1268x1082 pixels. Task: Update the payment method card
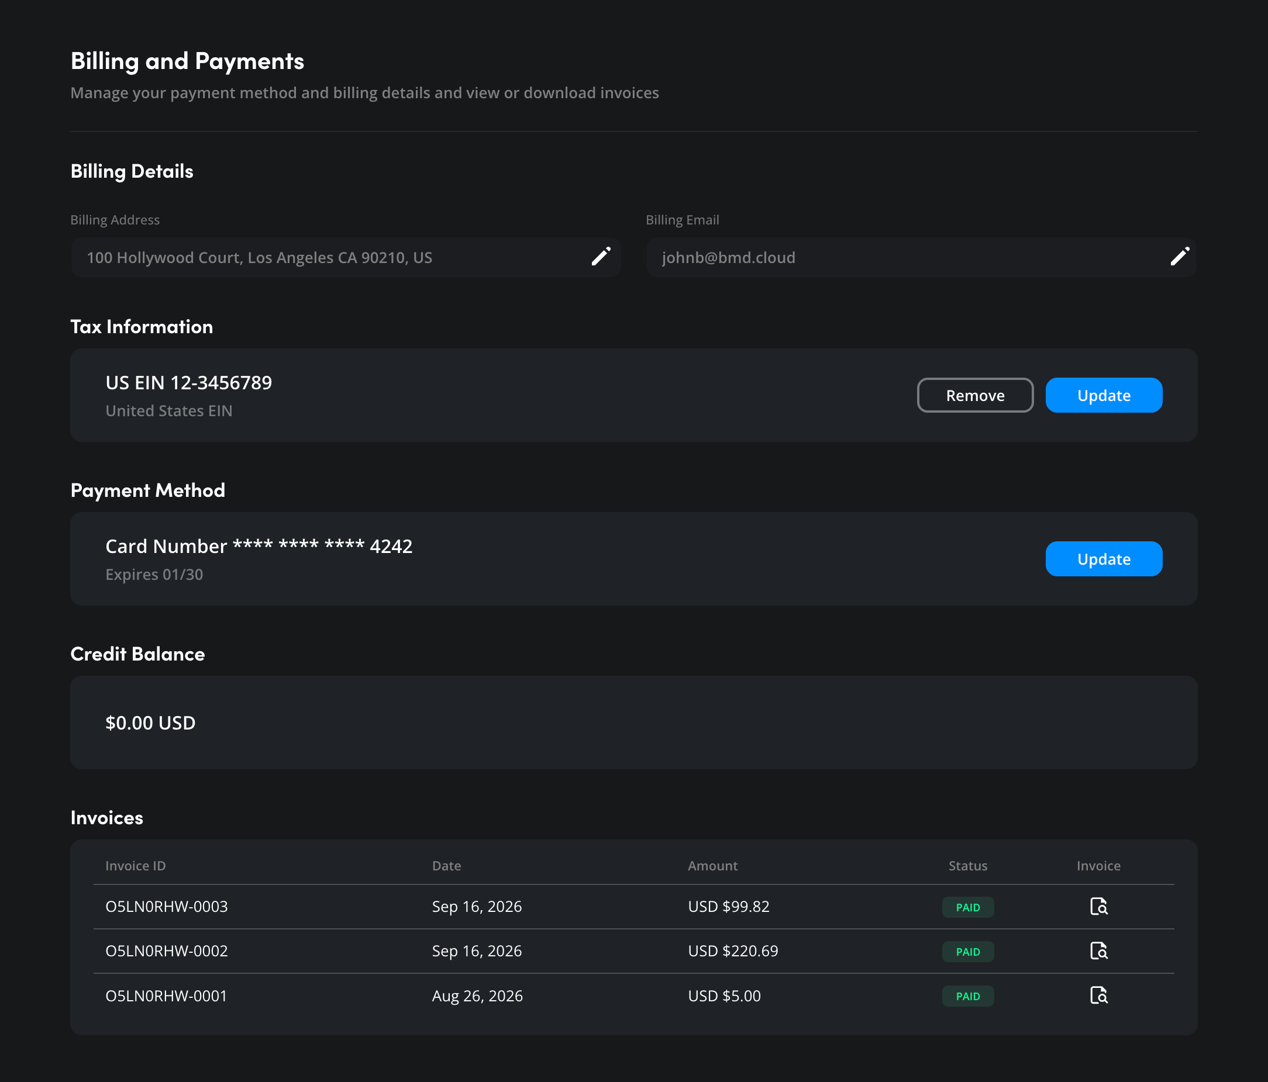point(1104,558)
